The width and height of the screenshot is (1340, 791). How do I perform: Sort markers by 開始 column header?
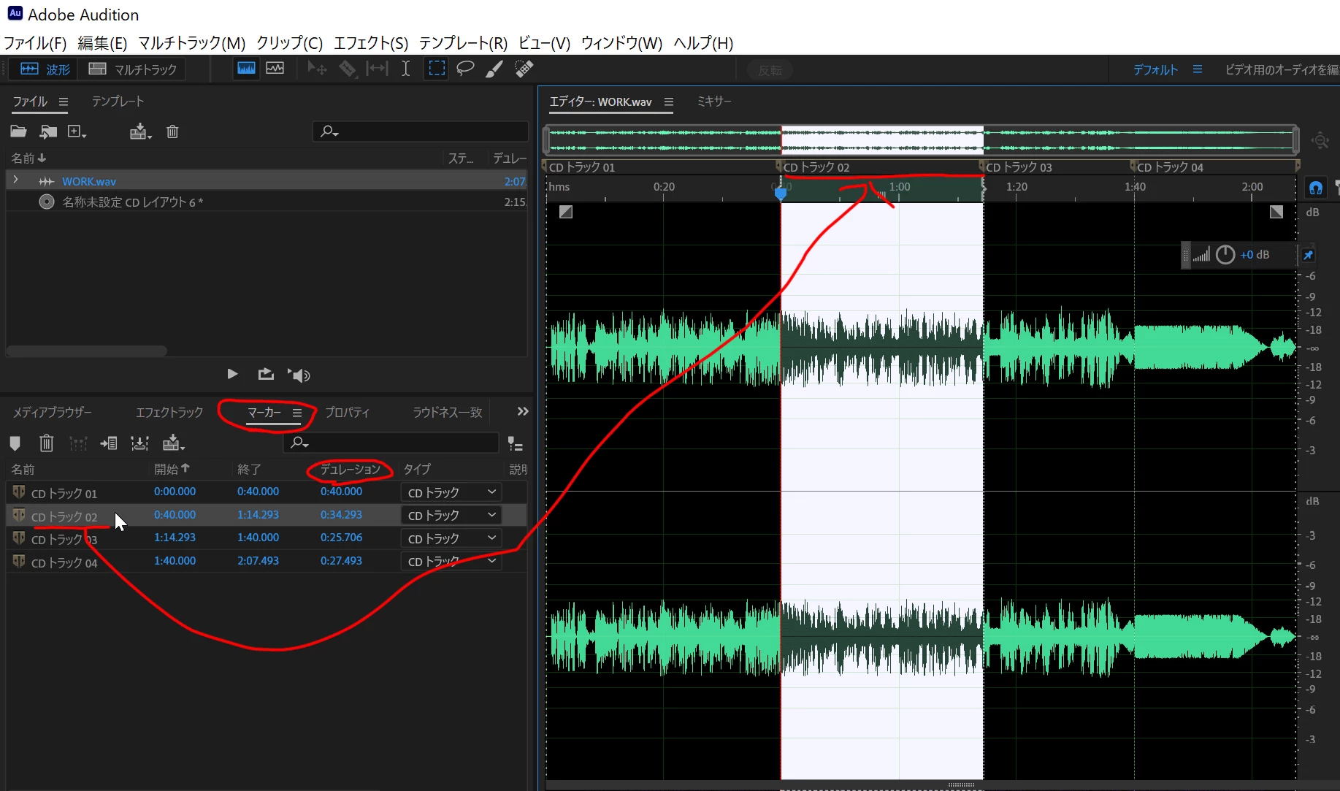coord(172,469)
